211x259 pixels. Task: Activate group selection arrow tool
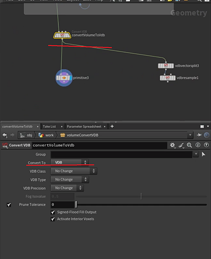click(x=203, y=154)
